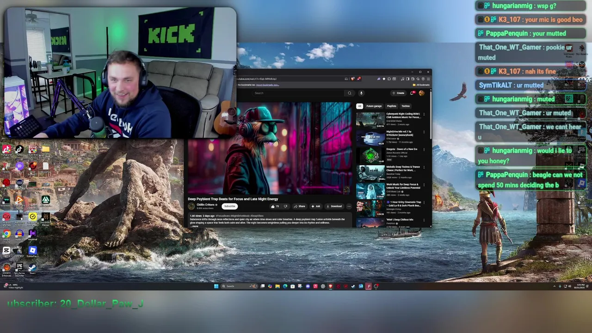Open File Explorer from the taskbar
592x333 pixels.
pyautogui.click(x=277, y=286)
